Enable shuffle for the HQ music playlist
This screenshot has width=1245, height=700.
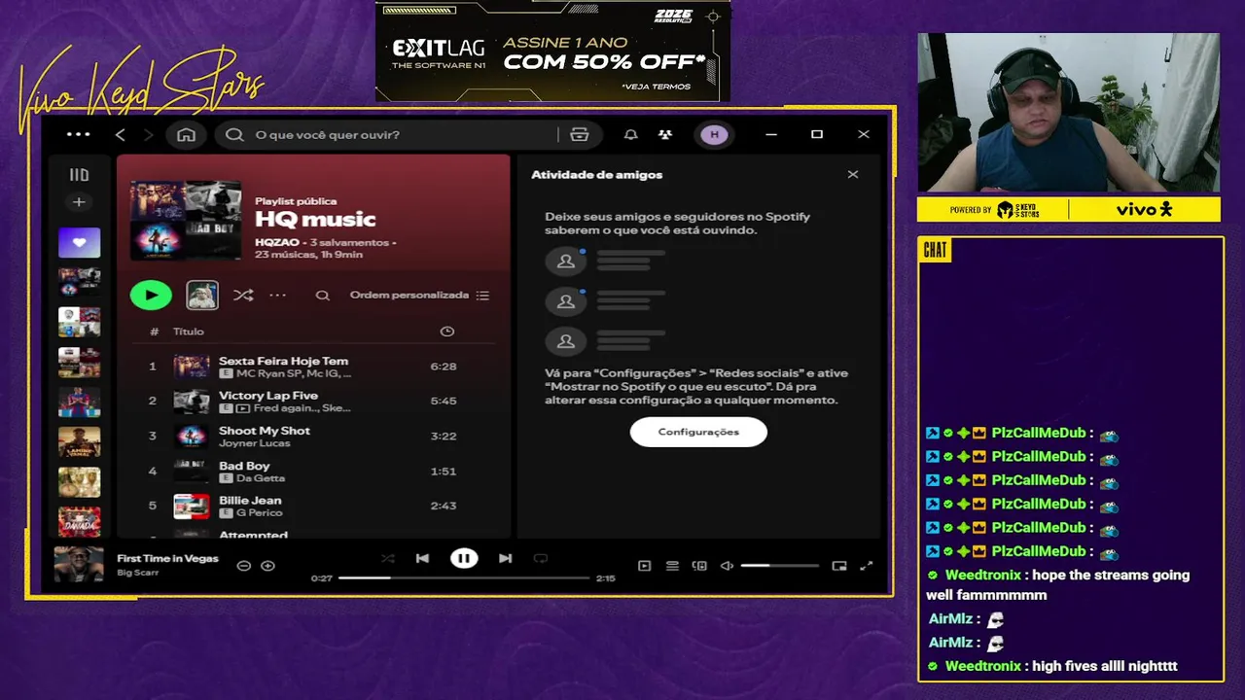243,295
